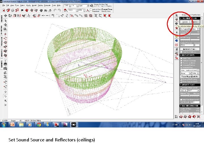This screenshot has width=204, height=153.
Task: Click the rewind << animation button
Action: point(182,91)
